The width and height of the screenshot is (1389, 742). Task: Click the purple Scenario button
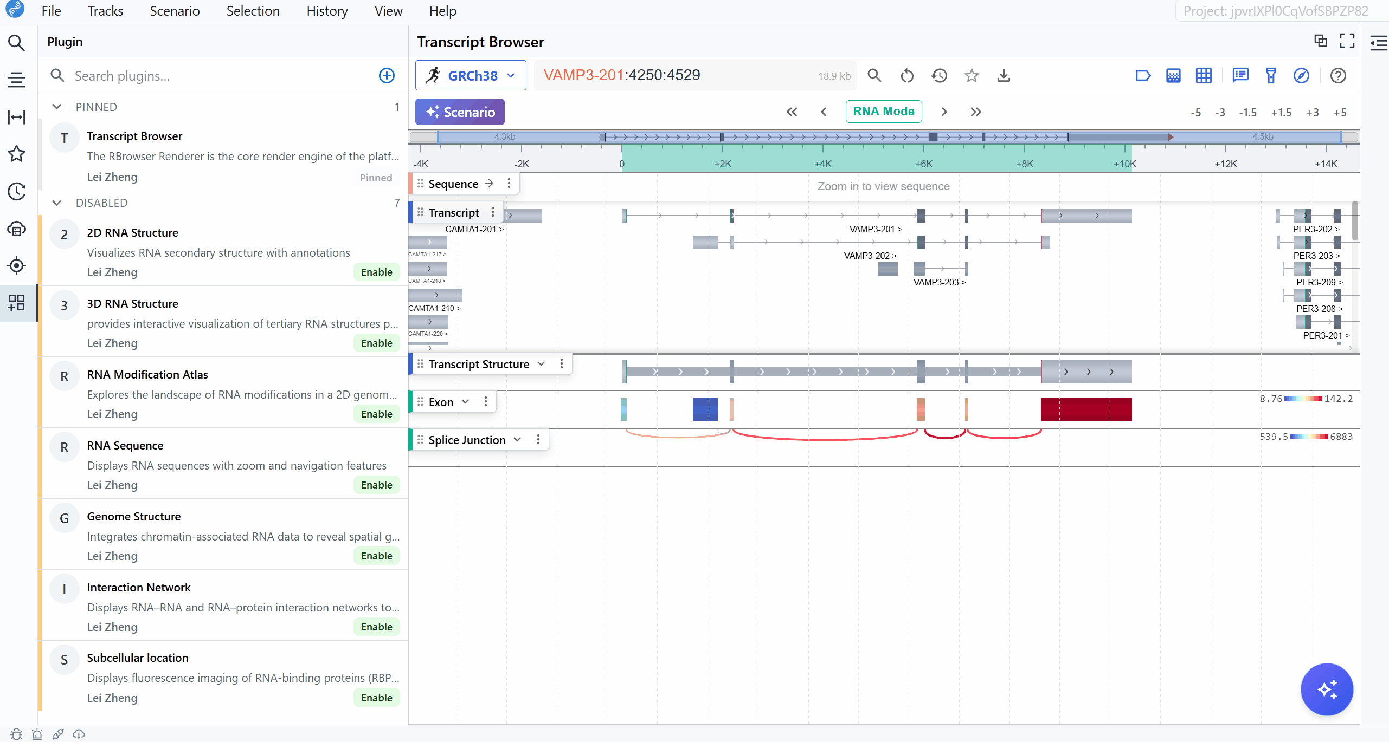pyautogui.click(x=460, y=112)
